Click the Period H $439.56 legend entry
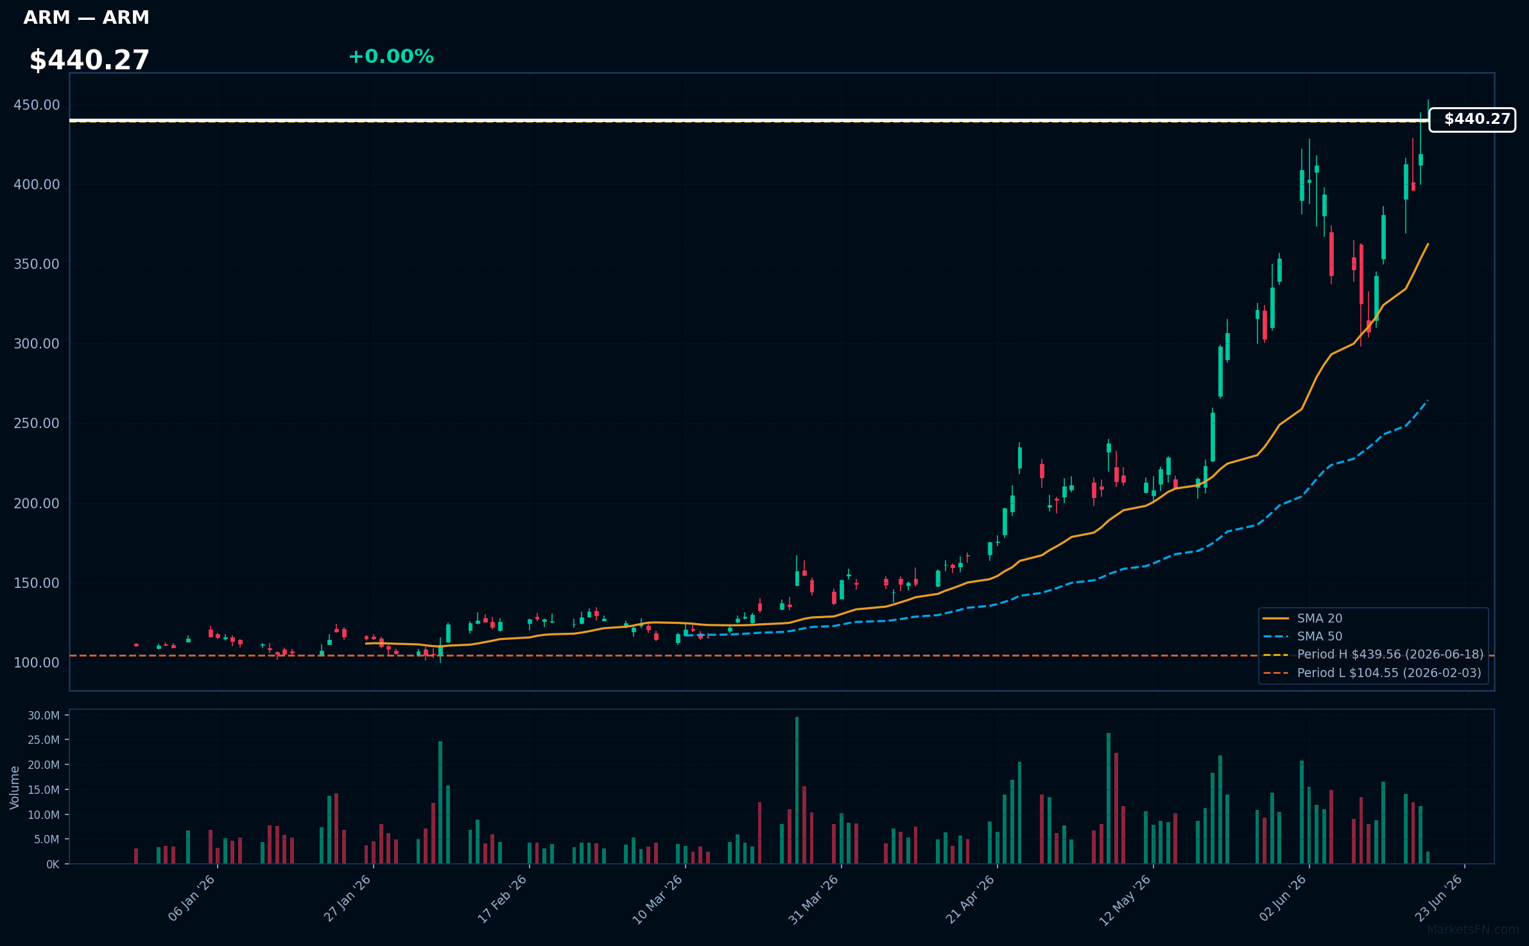Viewport: 1529px width, 946px height. tap(1373, 655)
